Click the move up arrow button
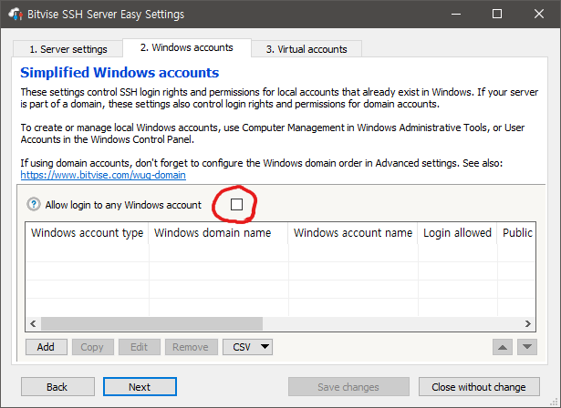 coord(503,347)
